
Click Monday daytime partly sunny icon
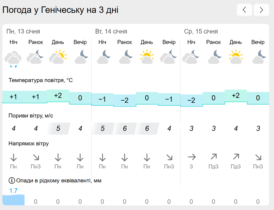(58, 57)
